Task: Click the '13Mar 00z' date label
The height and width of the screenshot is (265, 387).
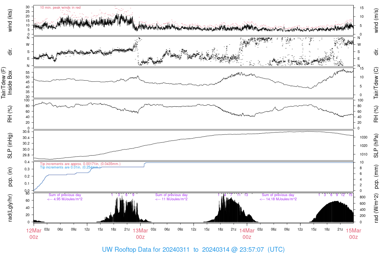Action: coord(141,234)
